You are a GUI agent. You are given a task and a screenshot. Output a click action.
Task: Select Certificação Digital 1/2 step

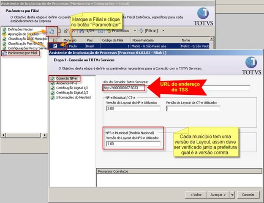click(x=72, y=88)
